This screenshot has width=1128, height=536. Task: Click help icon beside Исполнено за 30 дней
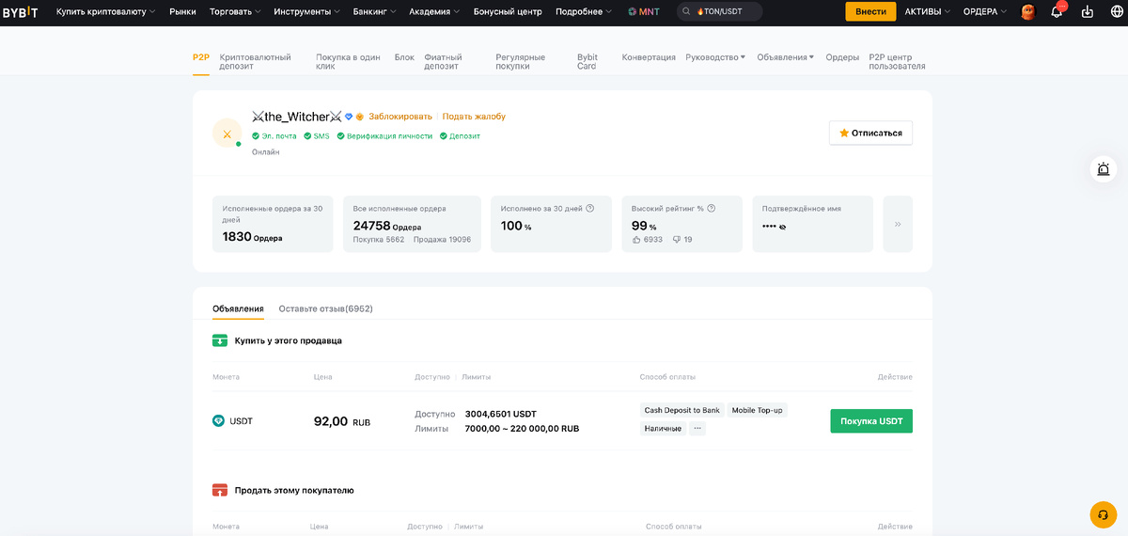click(x=590, y=208)
